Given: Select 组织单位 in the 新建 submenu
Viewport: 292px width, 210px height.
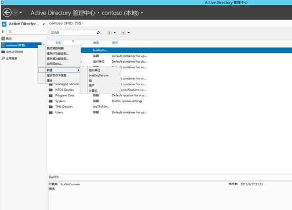Looking at the screenshot, I should pyautogui.click(x=94, y=71).
